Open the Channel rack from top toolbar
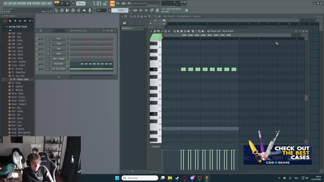 pyautogui.click(x=62, y=10)
